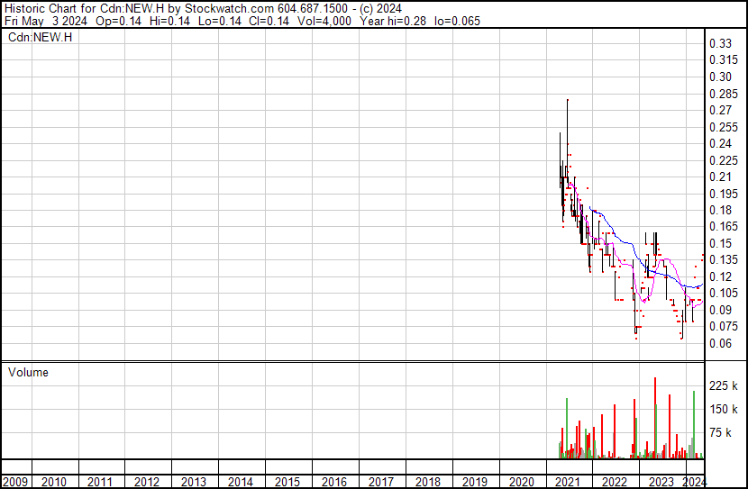Click the 0.285 price axis value
This screenshot has width=748, height=489.
tap(724, 94)
